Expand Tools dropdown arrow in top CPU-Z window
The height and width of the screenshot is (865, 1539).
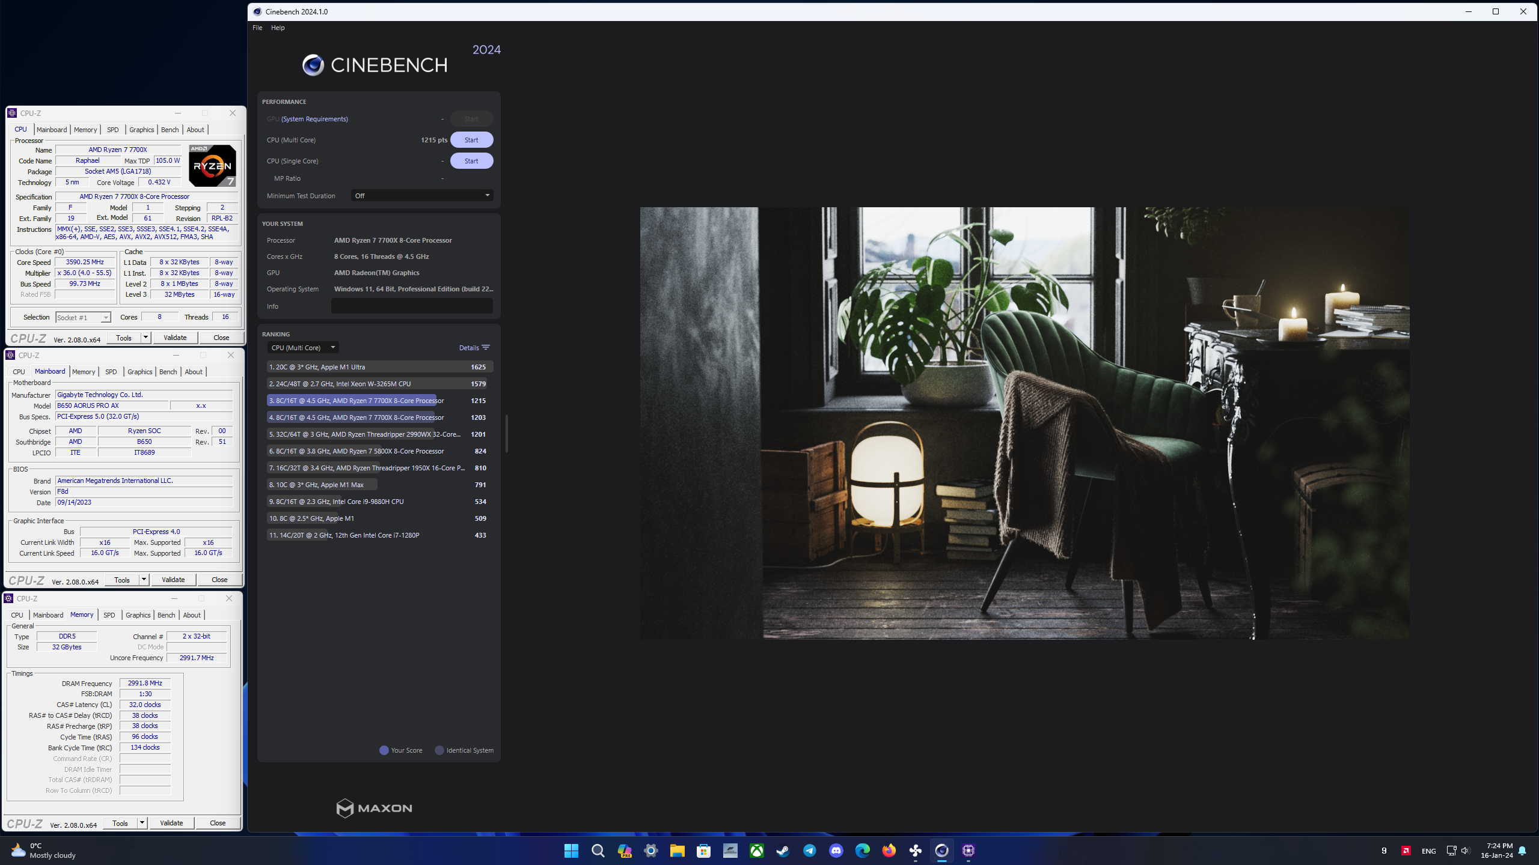tap(145, 338)
